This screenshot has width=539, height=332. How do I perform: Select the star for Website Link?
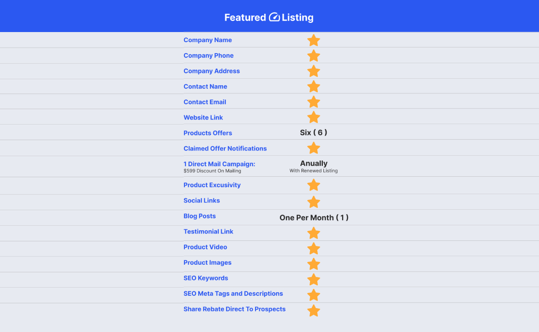314,117
